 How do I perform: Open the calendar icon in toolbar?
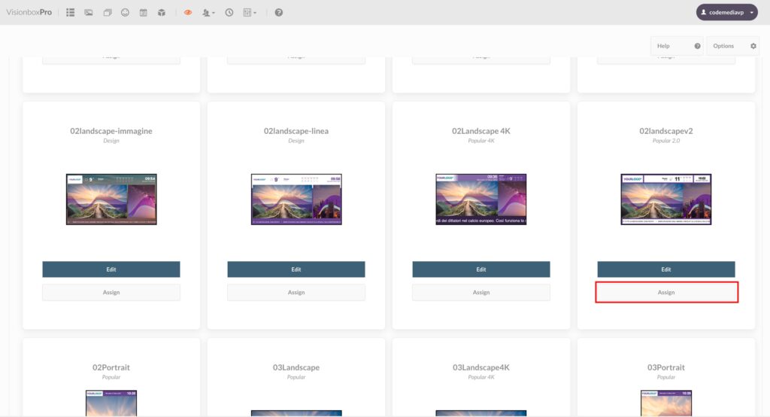click(x=144, y=12)
